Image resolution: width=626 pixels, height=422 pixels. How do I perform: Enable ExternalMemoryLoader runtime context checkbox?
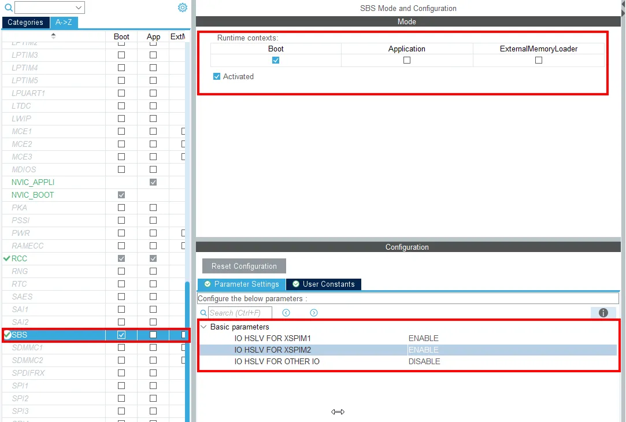tap(539, 60)
